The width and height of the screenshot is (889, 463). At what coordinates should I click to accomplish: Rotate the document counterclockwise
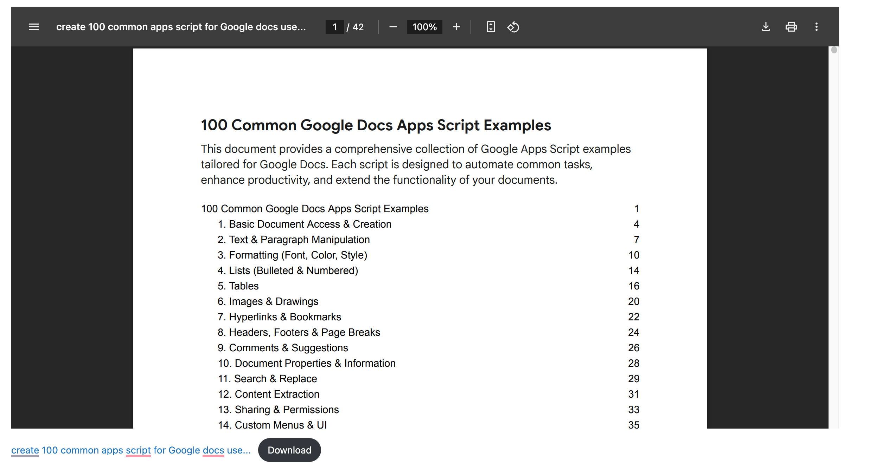pos(513,27)
